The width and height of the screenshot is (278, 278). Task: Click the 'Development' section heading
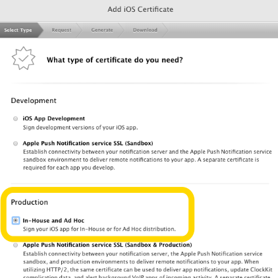[x=34, y=100]
